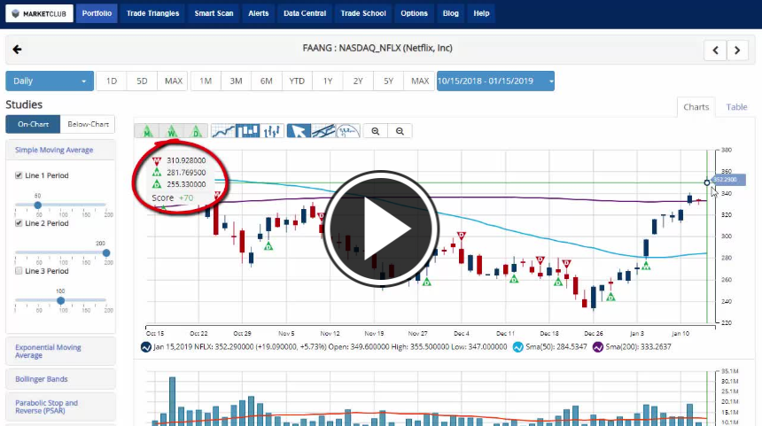This screenshot has width=762, height=426.
Task: Select MAX range next to 5Y
Action: coord(419,81)
